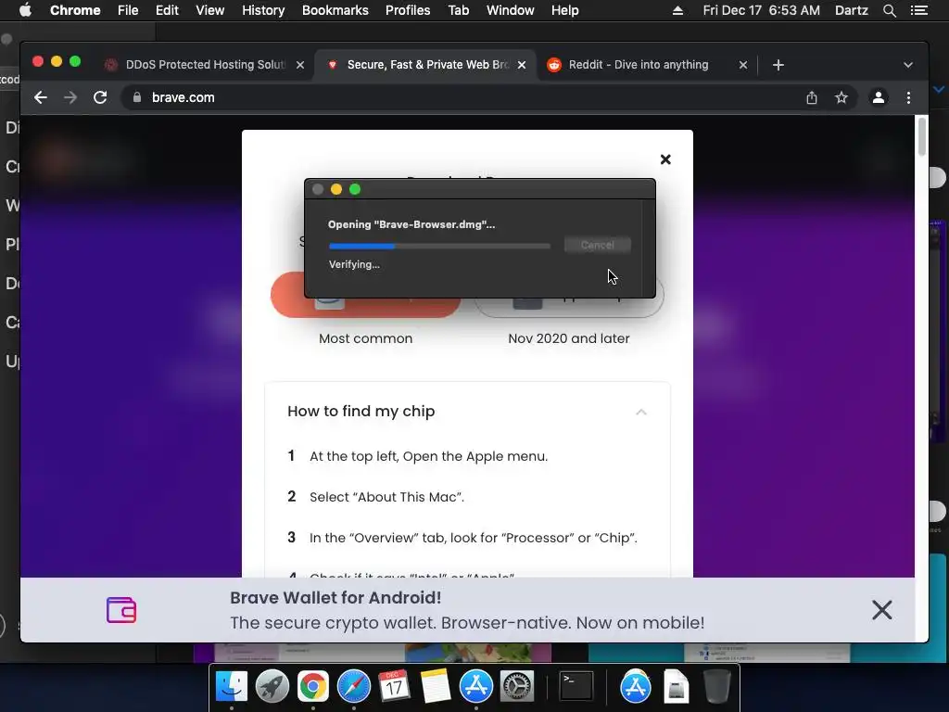
Task: Click step 3 Overview tab instruction text
Action: [474, 538]
